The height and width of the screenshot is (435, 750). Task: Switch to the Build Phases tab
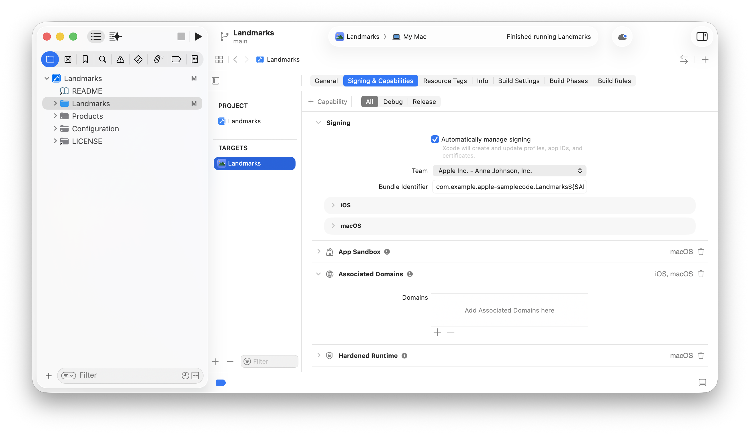(x=569, y=81)
